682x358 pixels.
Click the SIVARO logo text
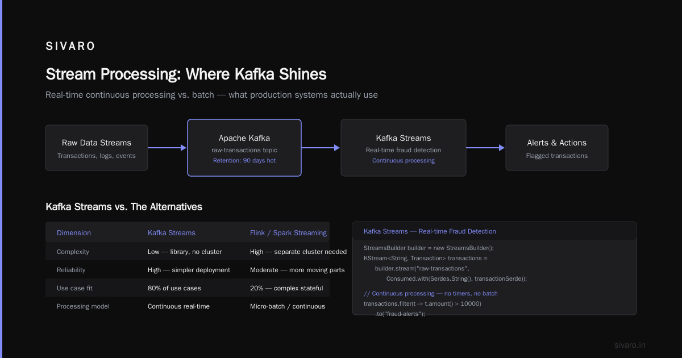point(70,47)
